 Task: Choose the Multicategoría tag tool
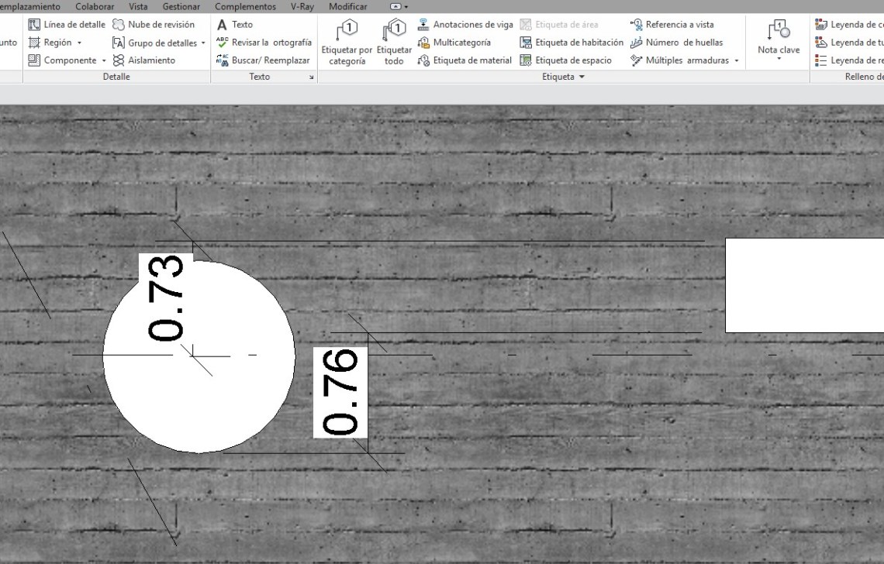pyautogui.click(x=454, y=43)
